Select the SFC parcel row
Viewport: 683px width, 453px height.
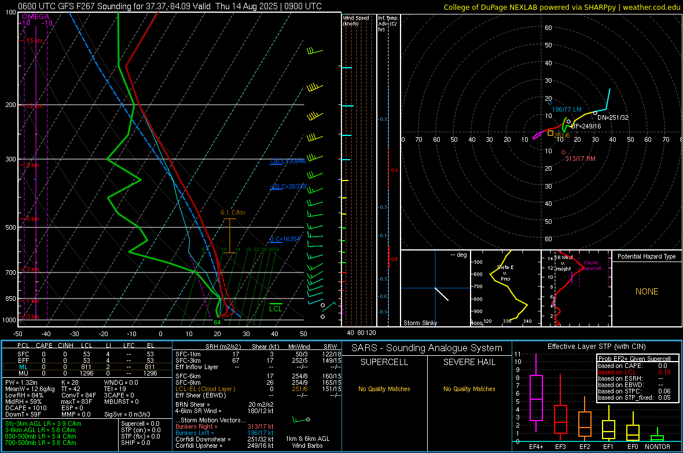pos(87,354)
